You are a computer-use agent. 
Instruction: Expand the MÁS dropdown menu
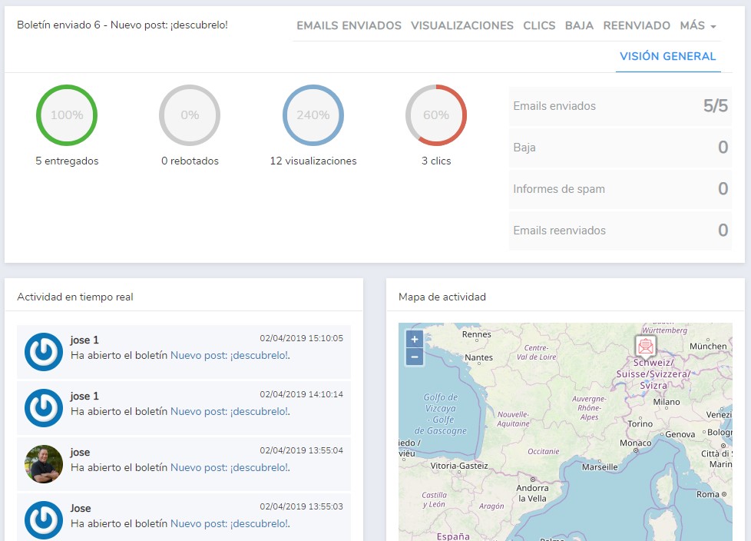point(698,25)
